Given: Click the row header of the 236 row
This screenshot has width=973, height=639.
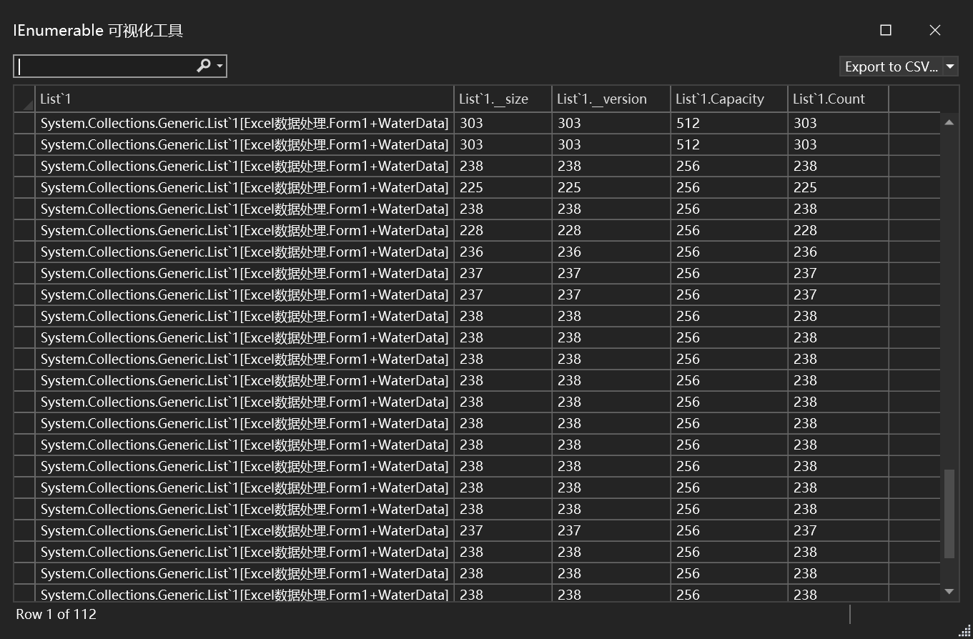Looking at the screenshot, I should click(25, 252).
